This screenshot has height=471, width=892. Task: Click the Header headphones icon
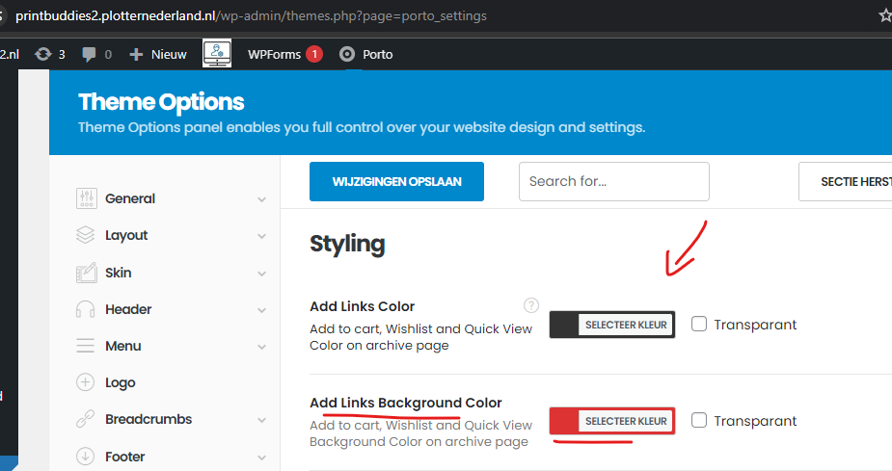coord(85,309)
